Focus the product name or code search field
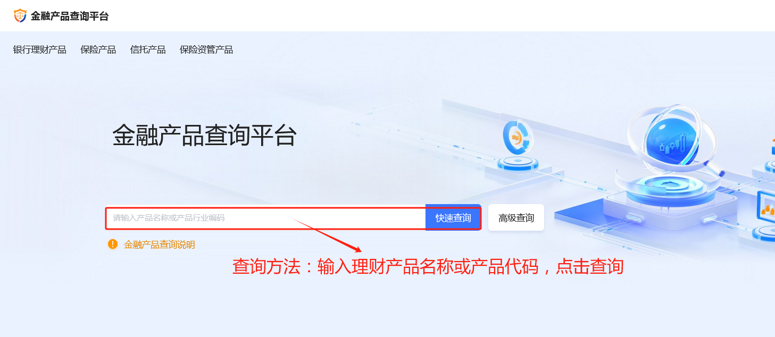 pos(266,218)
